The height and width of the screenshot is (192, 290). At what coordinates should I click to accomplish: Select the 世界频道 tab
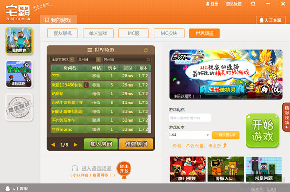tap(204, 33)
